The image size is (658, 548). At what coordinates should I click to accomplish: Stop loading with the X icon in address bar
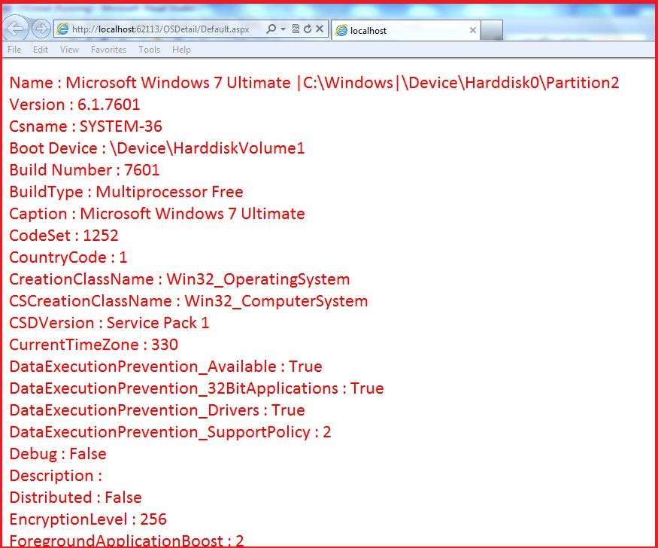point(320,29)
